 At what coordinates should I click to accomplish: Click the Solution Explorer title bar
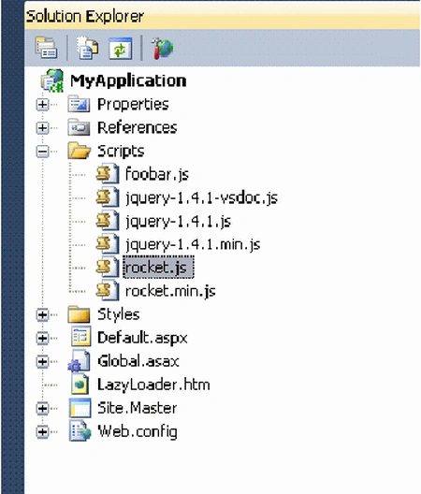[222, 16]
